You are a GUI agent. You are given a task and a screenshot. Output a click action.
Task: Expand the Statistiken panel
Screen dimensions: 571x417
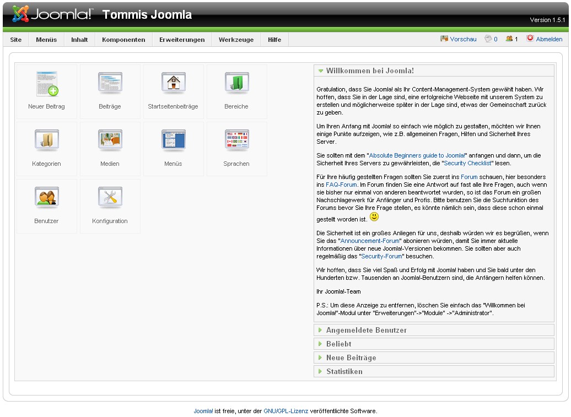pos(344,372)
